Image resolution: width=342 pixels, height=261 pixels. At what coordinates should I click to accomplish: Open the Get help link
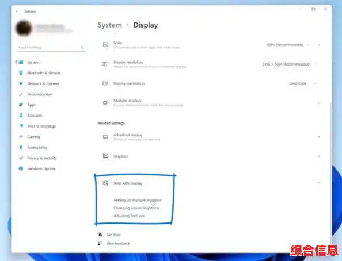click(113, 235)
